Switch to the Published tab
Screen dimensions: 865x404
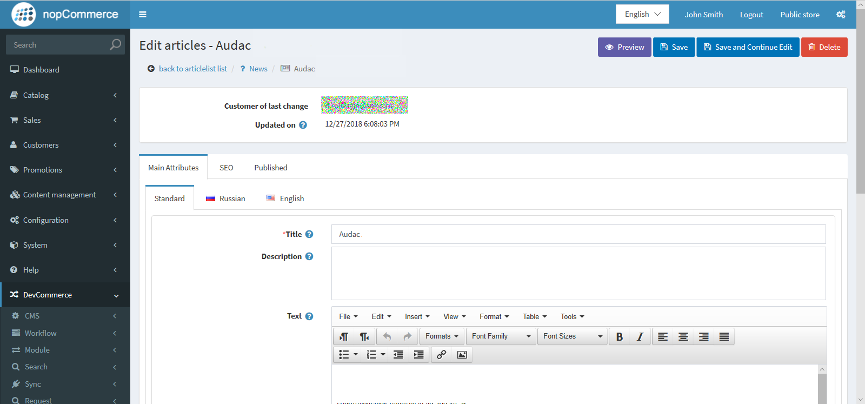coord(271,168)
